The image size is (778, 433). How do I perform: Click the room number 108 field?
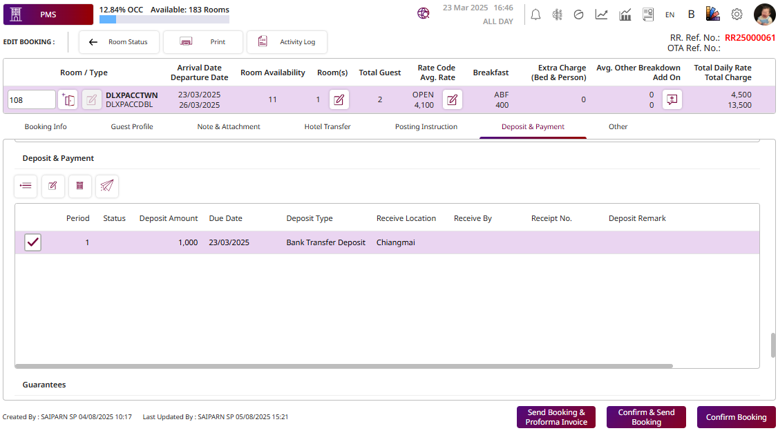[31, 100]
